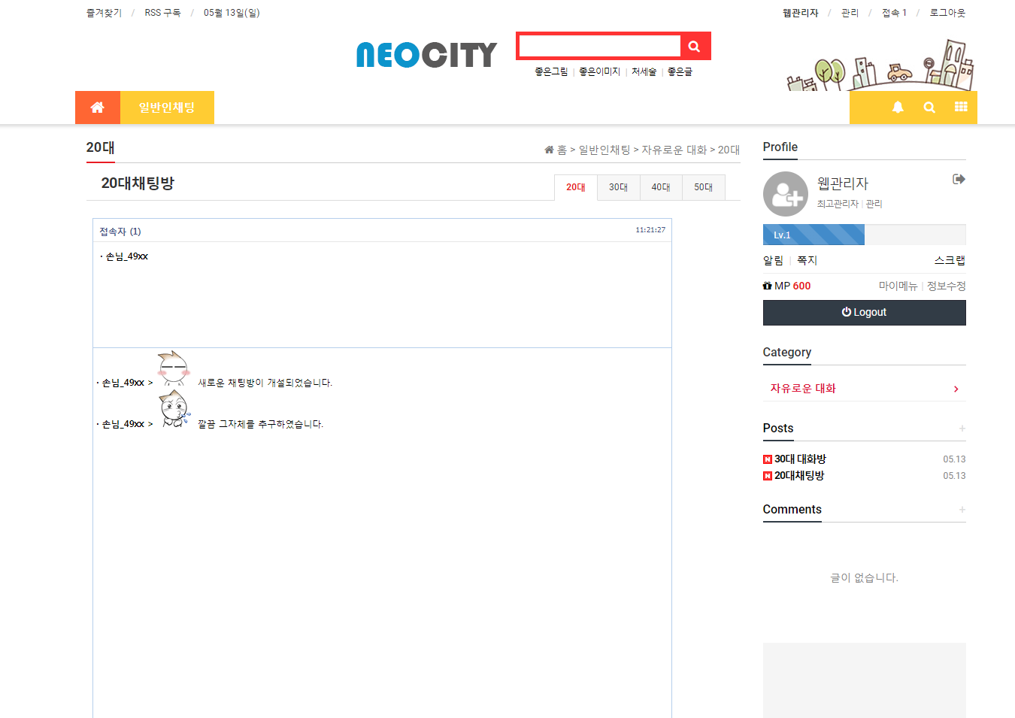1015x718 pixels.
Task: Go to the home page via house icon
Action: click(x=98, y=108)
